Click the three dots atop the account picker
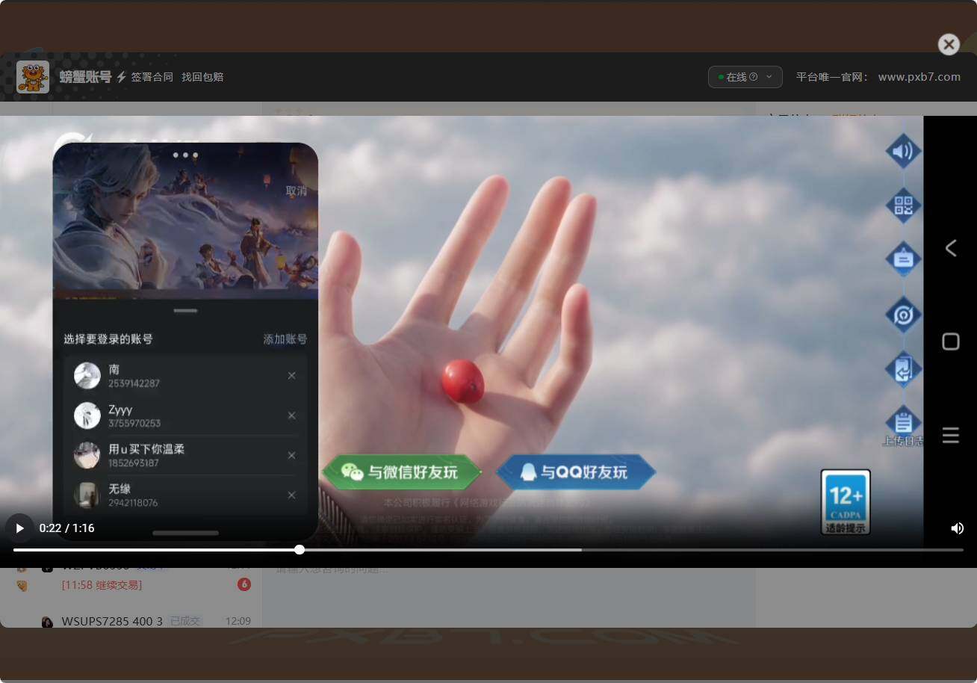This screenshot has height=683, width=977. 185,155
